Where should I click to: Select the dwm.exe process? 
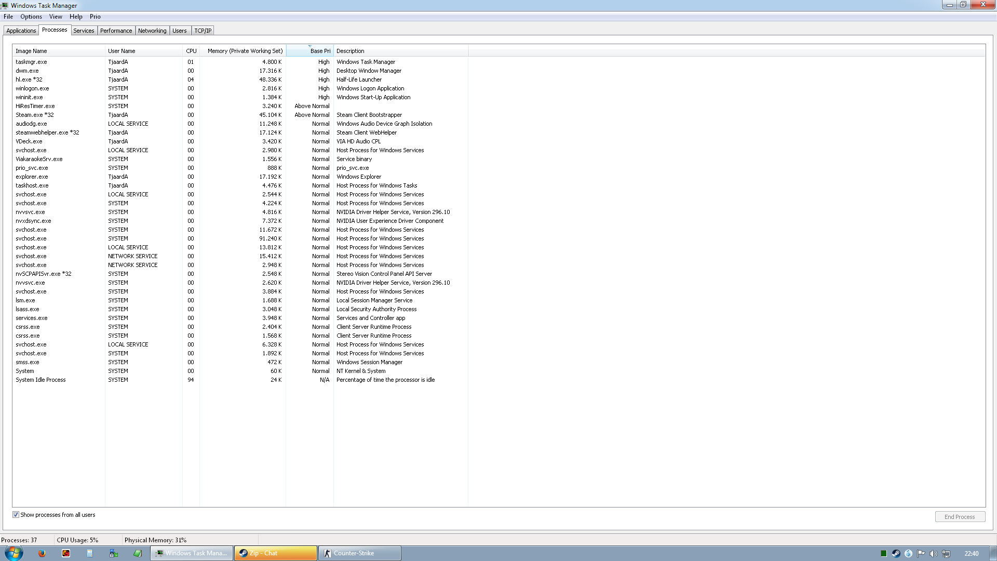240,71
